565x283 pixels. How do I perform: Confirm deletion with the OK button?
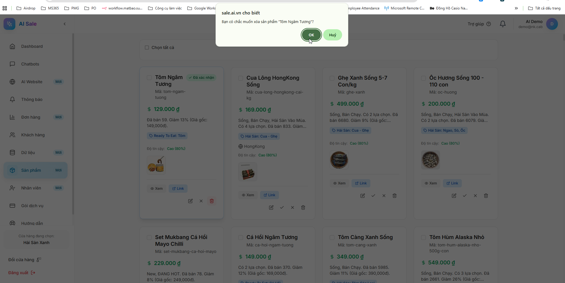[x=311, y=35]
